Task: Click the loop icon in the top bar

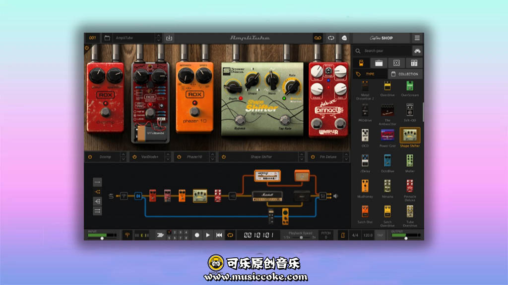Action: [x=331, y=38]
